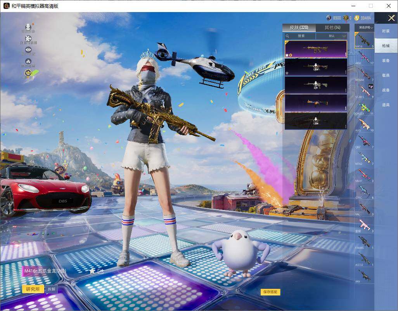This screenshot has width=398, height=311.
Task: Toggle the favorite star next to M416-五爪金龙
Action: (91, 271)
